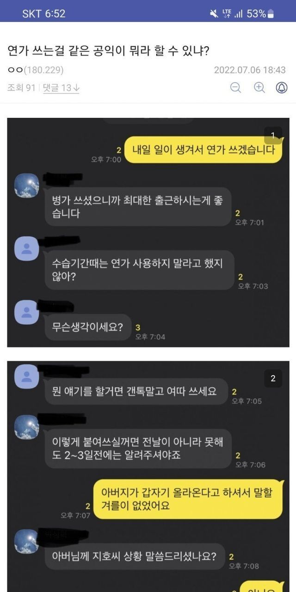Open the second chat screenshot image
This screenshot has width=296, height=592.
pos(148,476)
